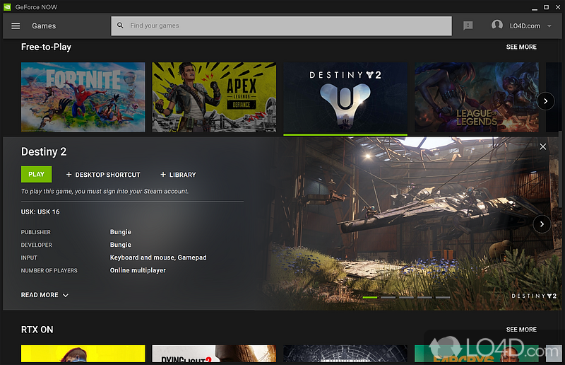This screenshot has width=565, height=365.
Task: Add a Destiny 2 desktop shortcut
Action: 103,175
